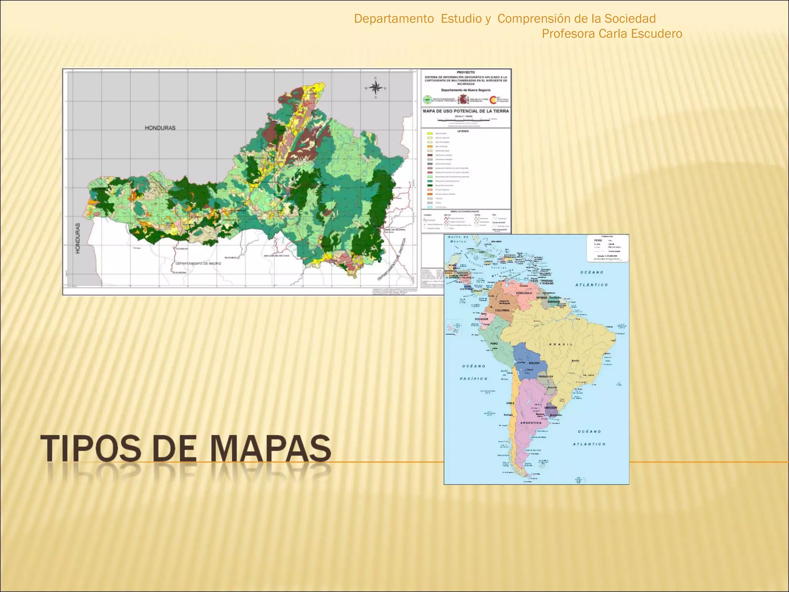Click the bright yellow swatch at the top of the Leyenda
The height and width of the screenshot is (592, 789).
click(430, 133)
